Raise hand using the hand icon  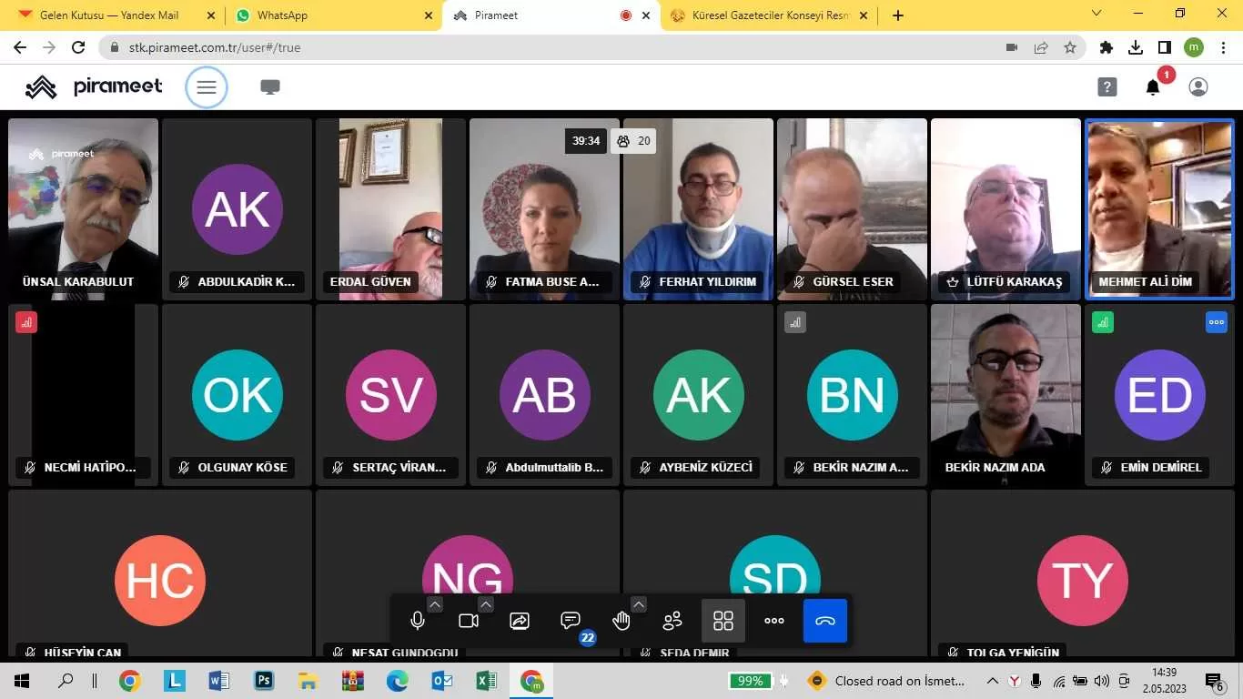coord(621,621)
